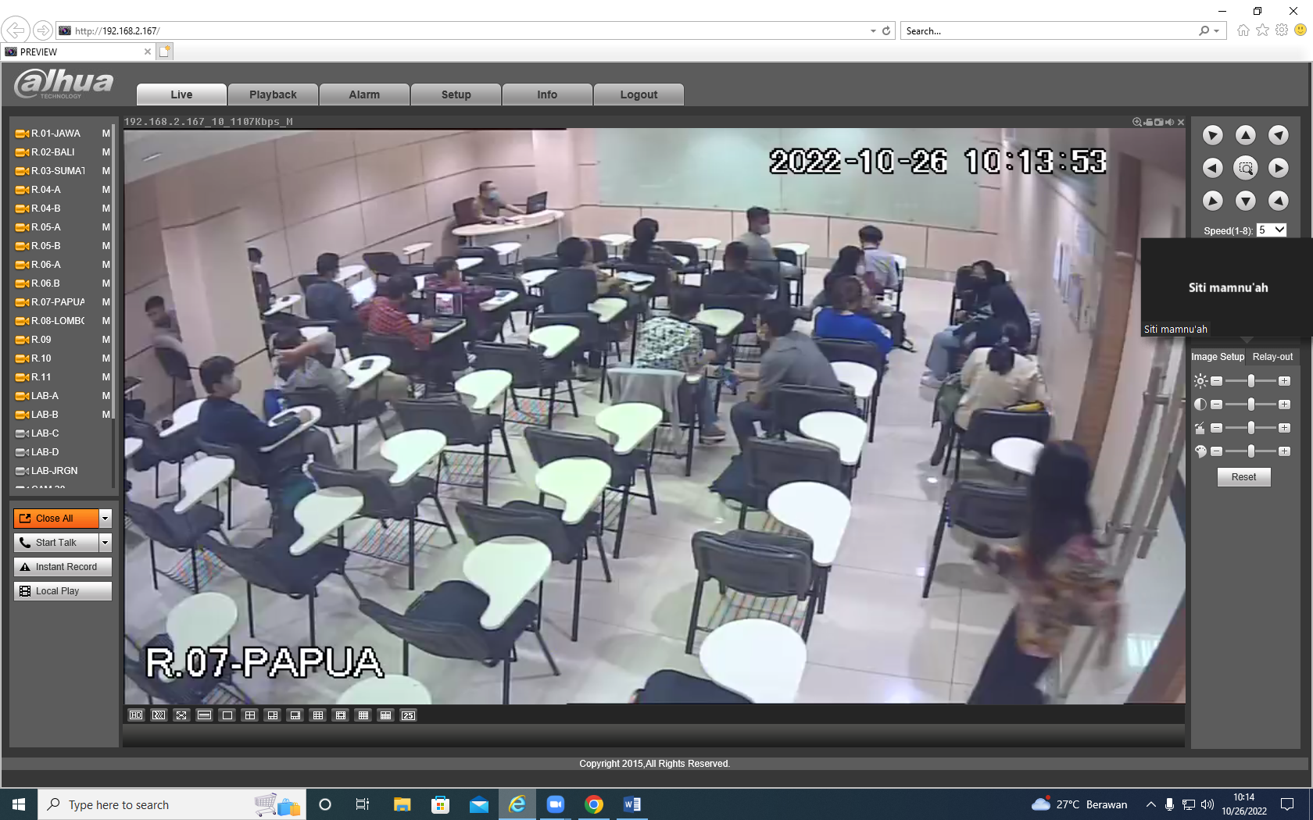
Task: Start recording with the camcorder icon above video
Action: pos(1148,122)
